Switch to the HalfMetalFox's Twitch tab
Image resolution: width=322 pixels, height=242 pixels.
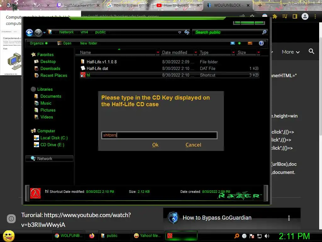78,5
